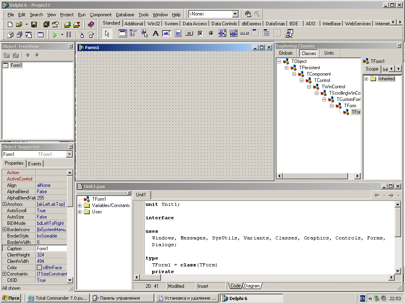Open the Project menu
The height and width of the screenshot is (304, 405).
coord(66,15)
